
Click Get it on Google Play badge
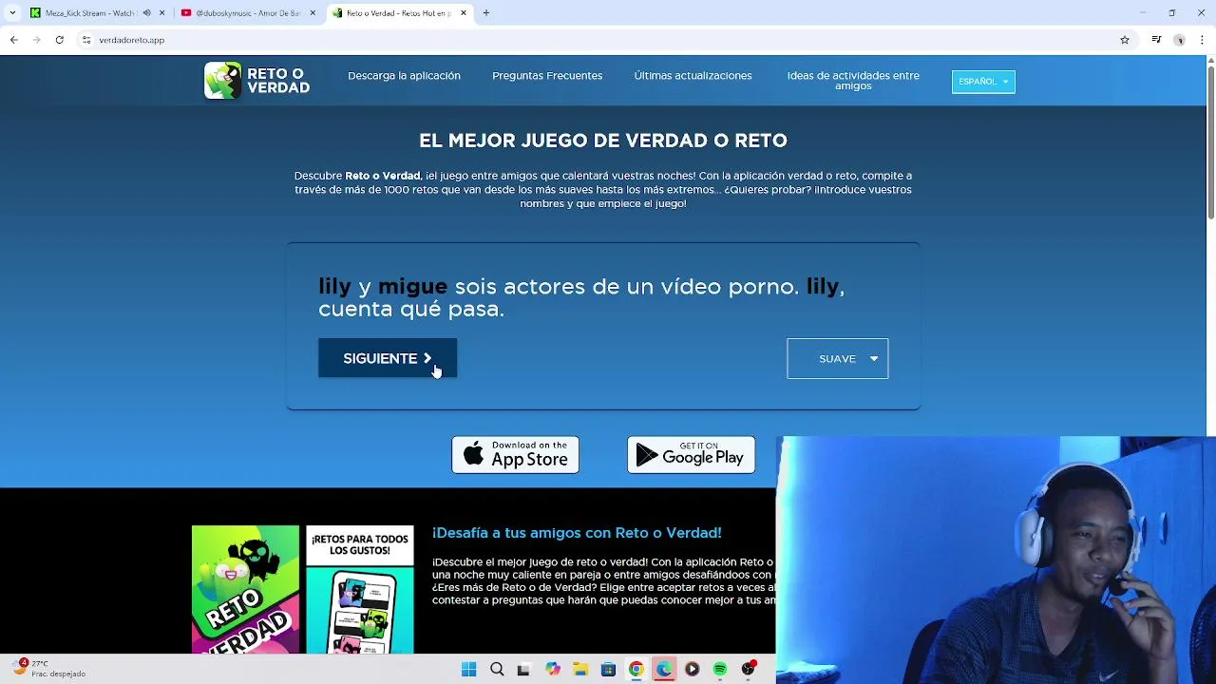[x=691, y=455]
